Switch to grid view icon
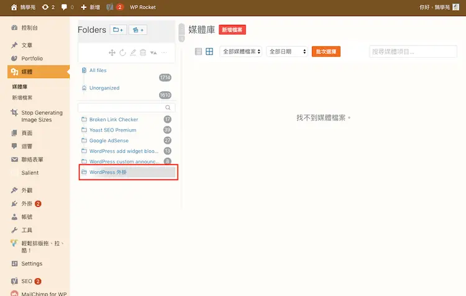Screen dimensions: 466x296 point(209,52)
